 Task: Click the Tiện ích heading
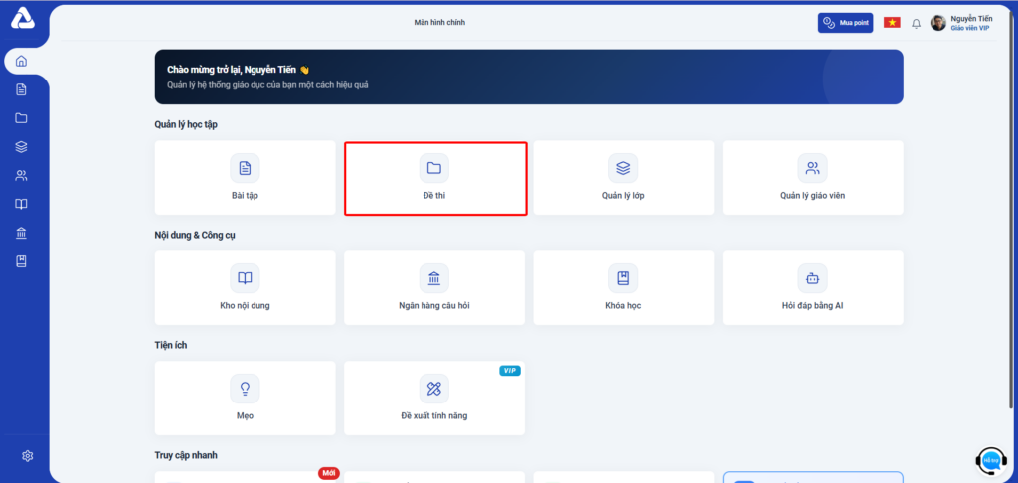pyautogui.click(x=171, y=345)
